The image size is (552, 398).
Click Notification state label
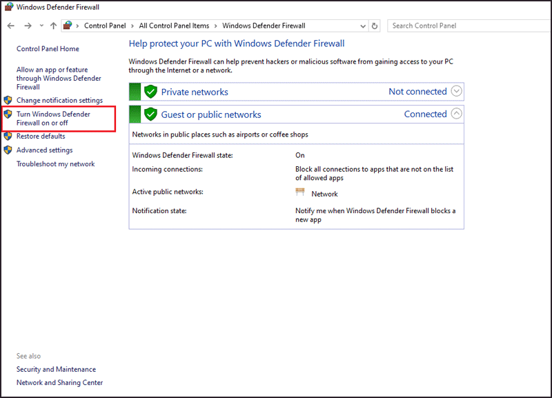[159, 211]
